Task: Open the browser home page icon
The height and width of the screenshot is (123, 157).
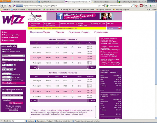Action: 146,6
